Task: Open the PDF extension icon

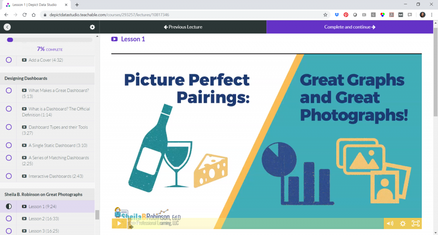Action: pyautogui.click(x=392, y=15)
